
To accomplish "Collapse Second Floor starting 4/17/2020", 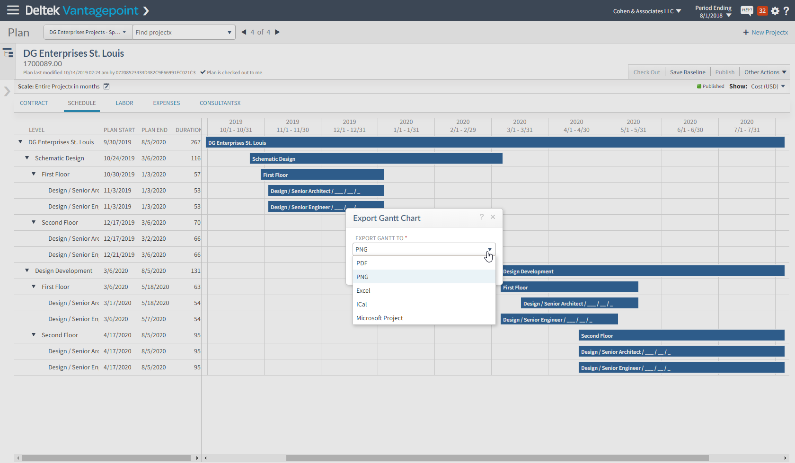I will click(34, 335).
